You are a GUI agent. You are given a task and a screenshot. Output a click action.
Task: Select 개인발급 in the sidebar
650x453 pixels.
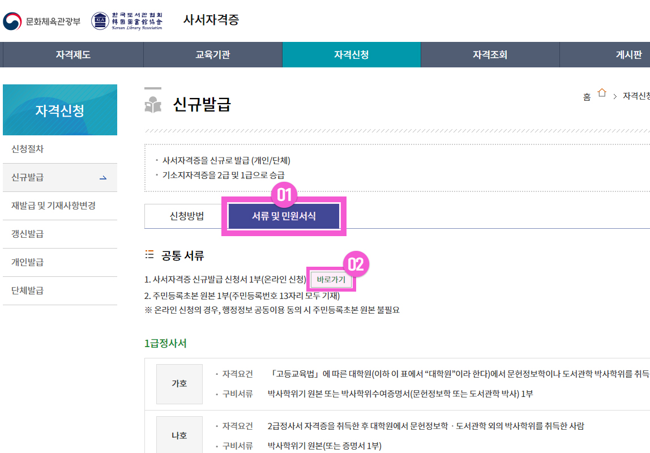click(x=27, y=263)
